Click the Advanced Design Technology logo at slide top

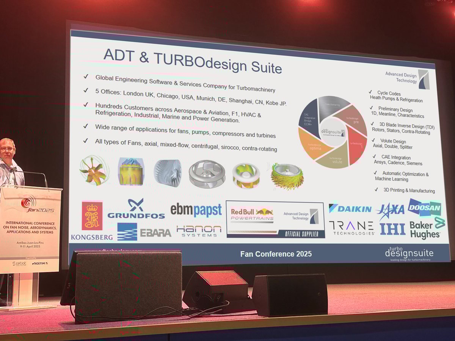coord(407,78)
